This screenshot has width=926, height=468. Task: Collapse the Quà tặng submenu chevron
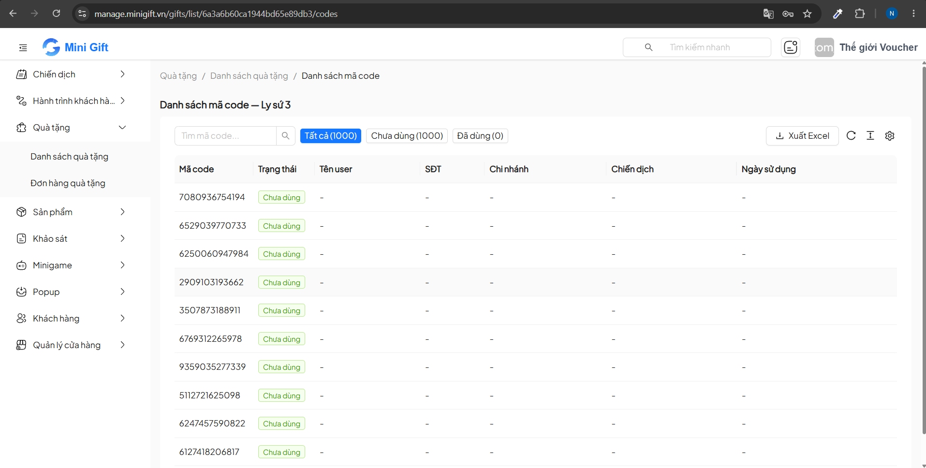pyautogui.click(x=122, y=128)
